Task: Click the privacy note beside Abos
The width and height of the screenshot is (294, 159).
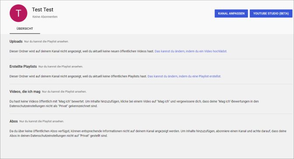Action: 42,121
